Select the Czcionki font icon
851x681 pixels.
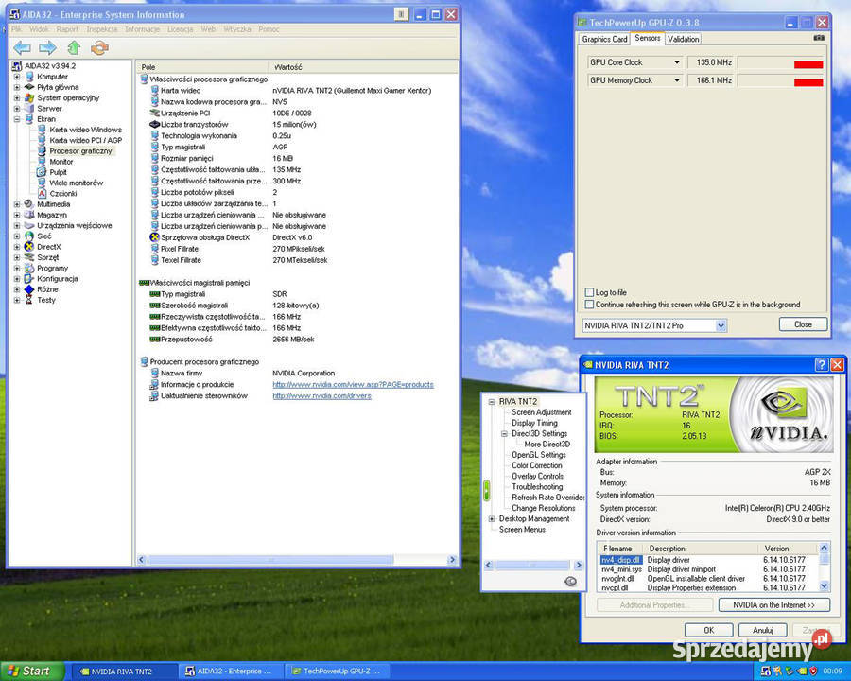[x=42, y=193]
